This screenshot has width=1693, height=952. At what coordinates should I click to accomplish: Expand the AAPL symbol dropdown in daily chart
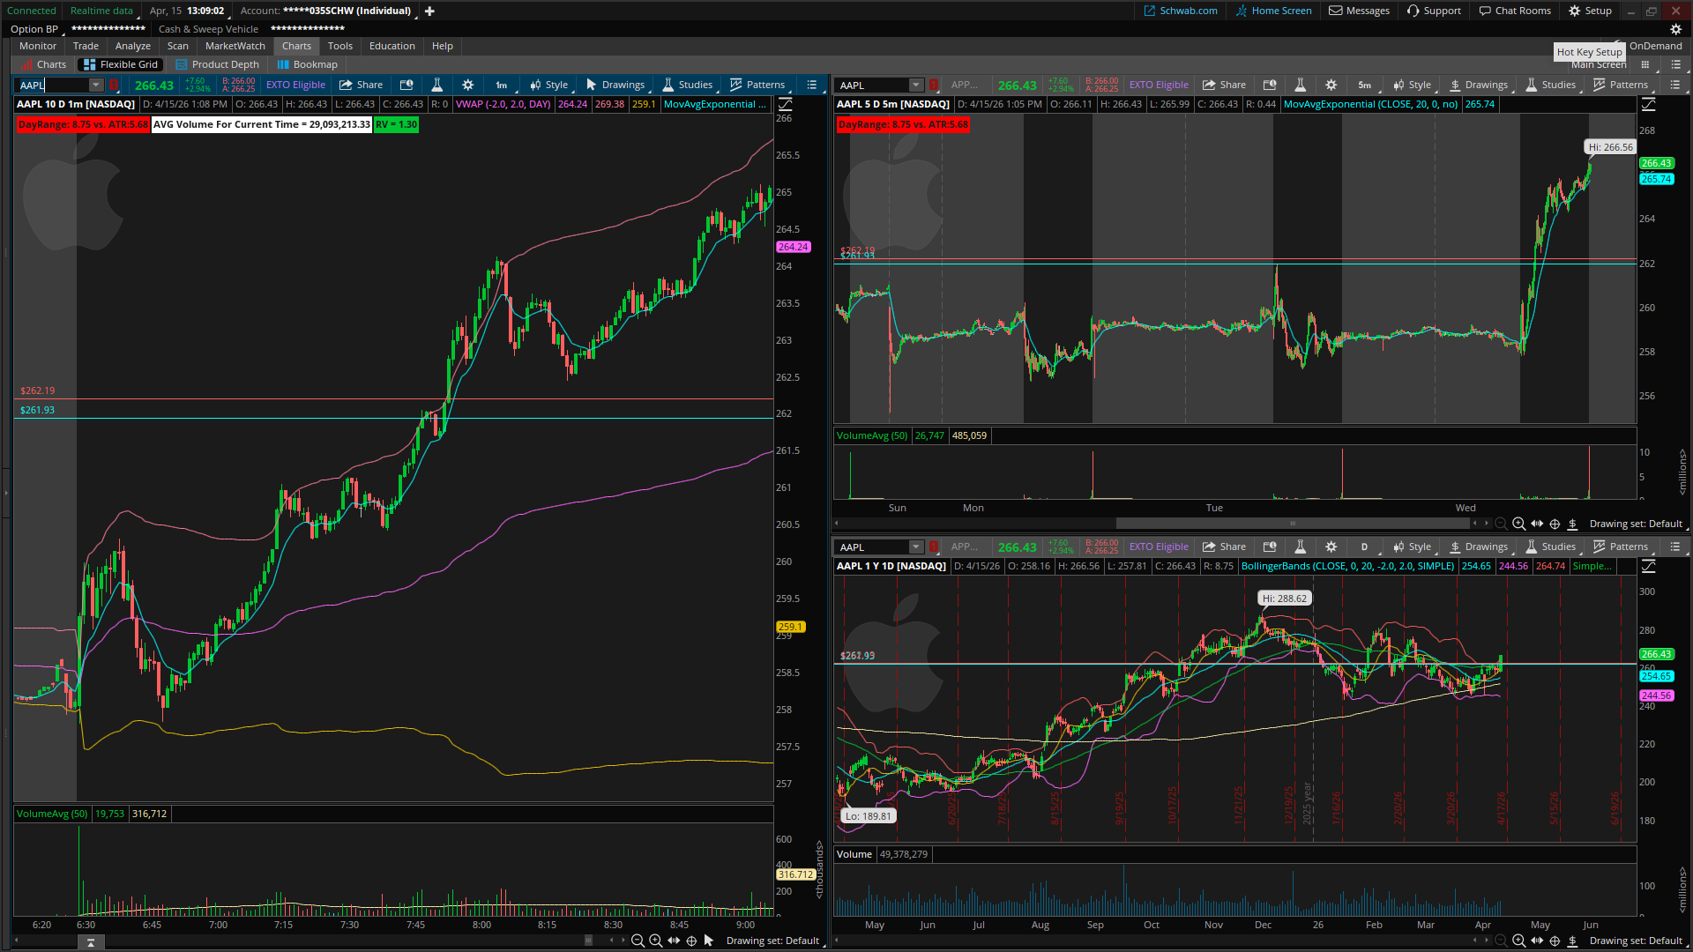coord(916,547)
